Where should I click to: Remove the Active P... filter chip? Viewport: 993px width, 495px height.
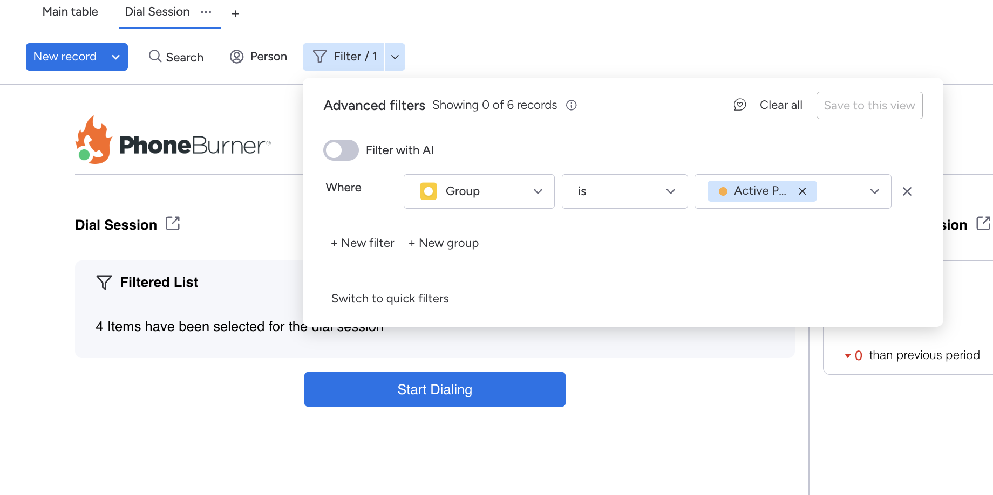point(802,191)
